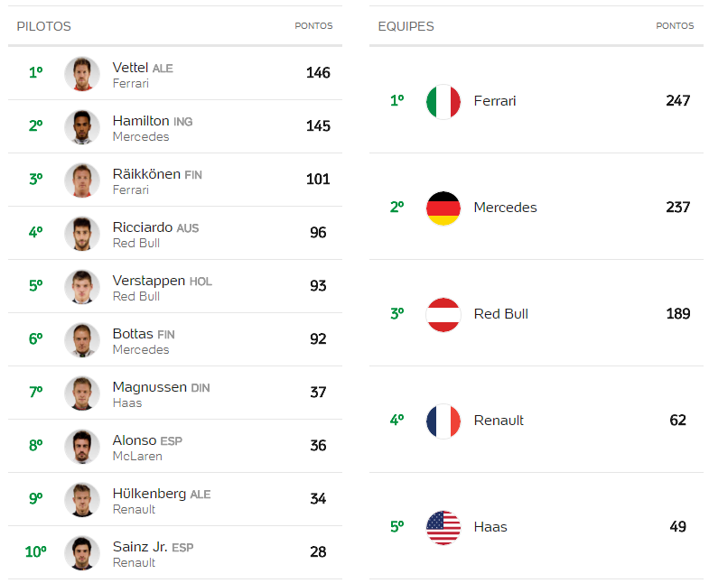
Task: Open Magnussen's driver name link
Action: [x=150, y=387]
